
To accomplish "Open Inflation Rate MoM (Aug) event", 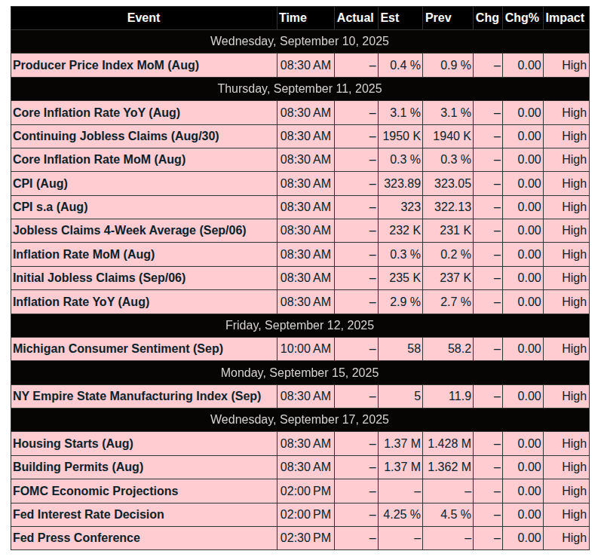I will [84, 254].
